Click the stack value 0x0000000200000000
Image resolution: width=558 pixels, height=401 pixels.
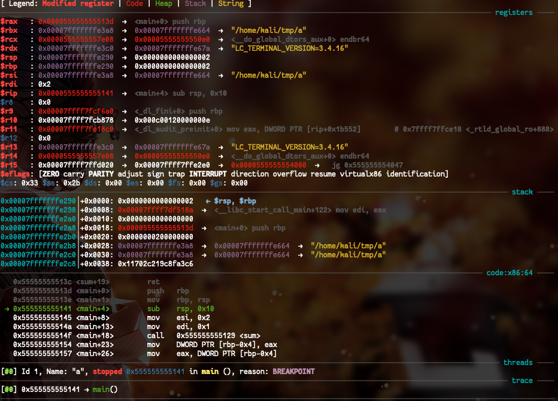[x=156, y=236]
